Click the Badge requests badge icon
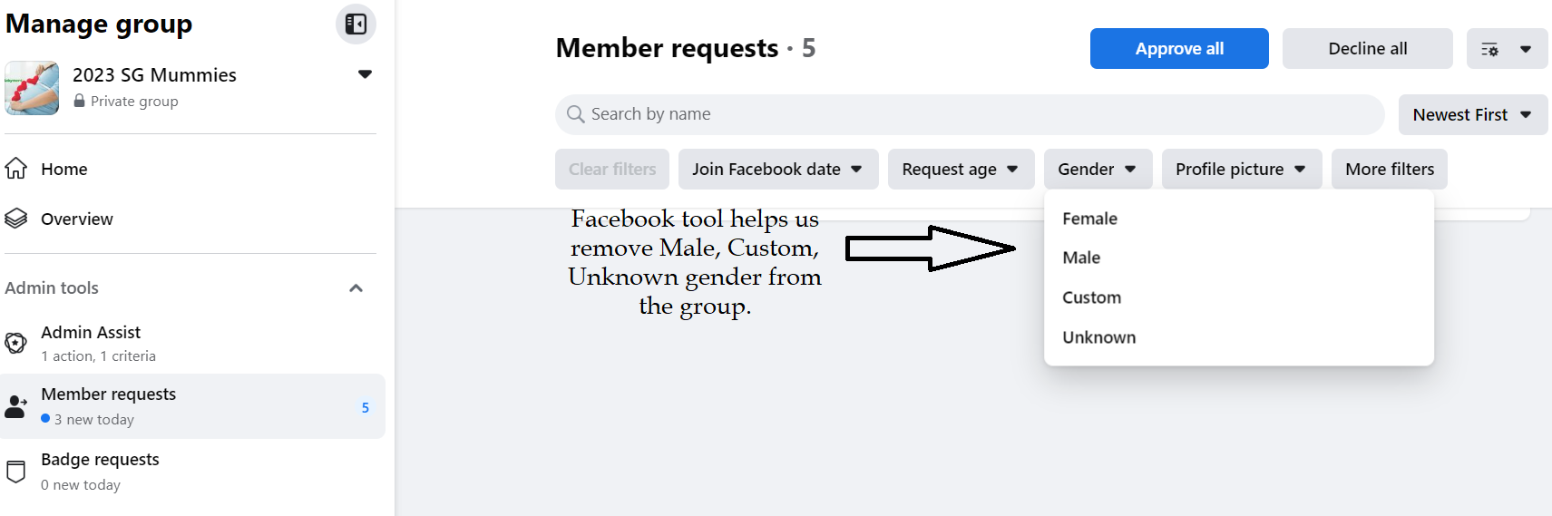The height and width of the screenshot is (516, 1552). coord(16,472)
